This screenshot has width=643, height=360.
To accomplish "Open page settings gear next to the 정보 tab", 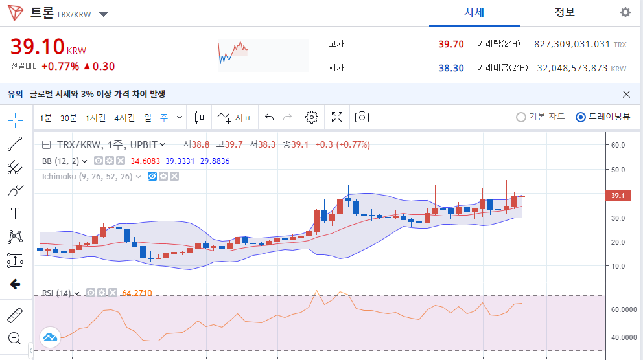I will tap(625, 13).
